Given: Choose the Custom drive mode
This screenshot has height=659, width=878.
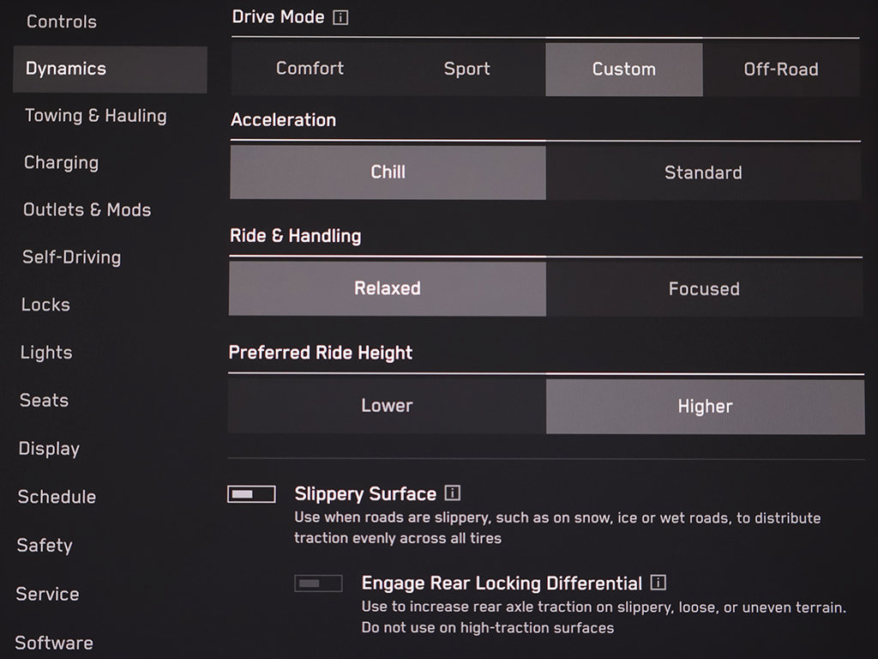Looking at the screenshot, I should pos(624,70).
